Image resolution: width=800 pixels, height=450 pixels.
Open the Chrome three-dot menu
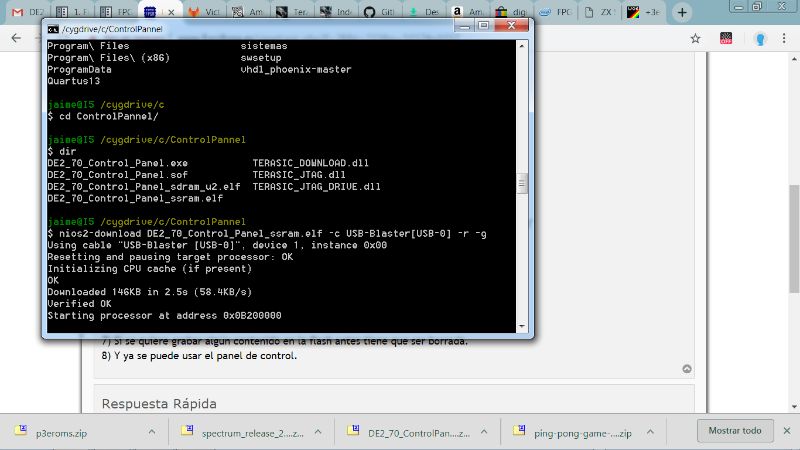[784, 39]
